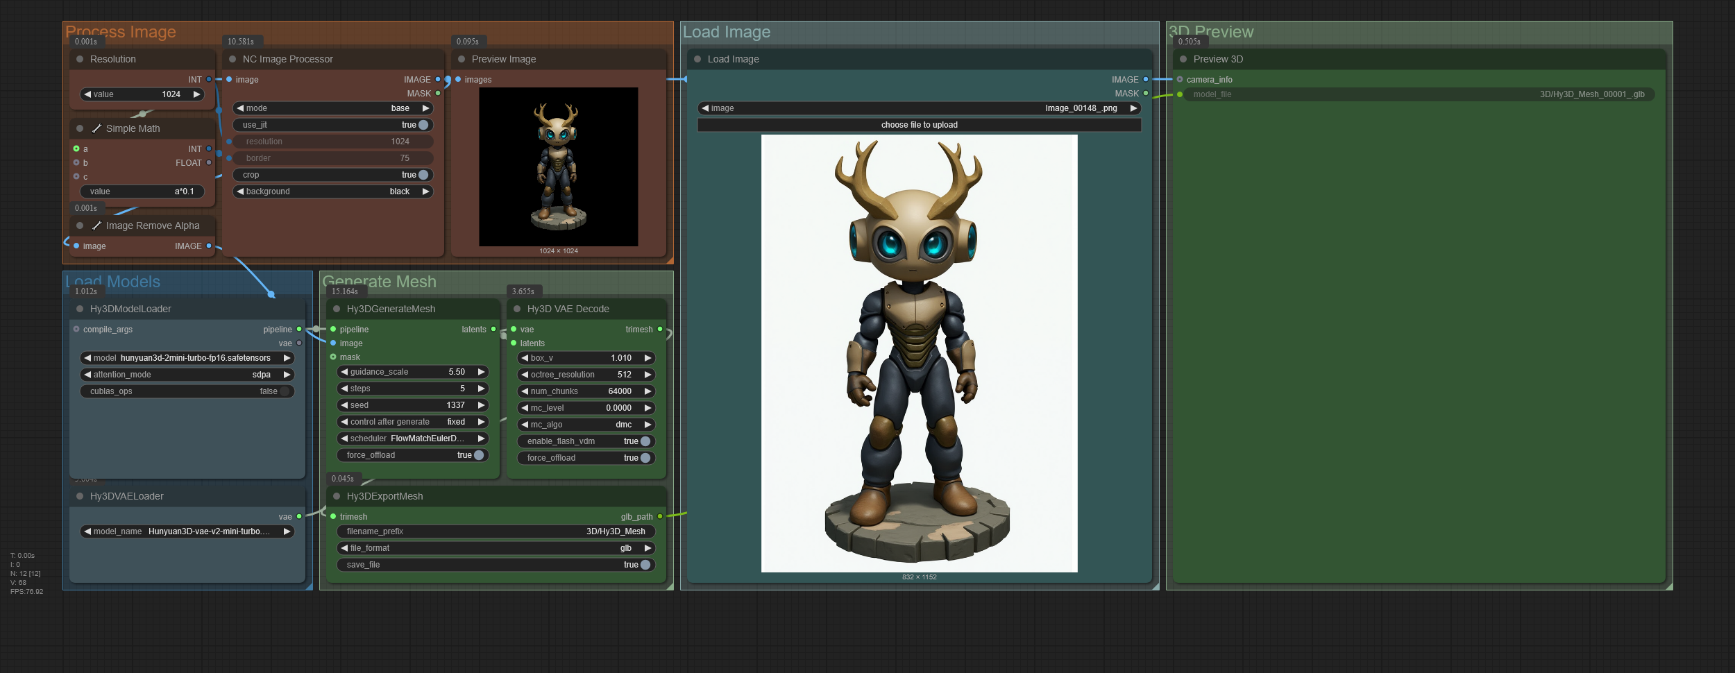Click the Load Image node collapse dot
This screenshot has height=673, width=1735.
pyautogui.click(x=697, y=59)
